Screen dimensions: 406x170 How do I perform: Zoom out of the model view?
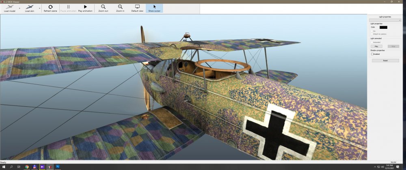tap(104, 8)
